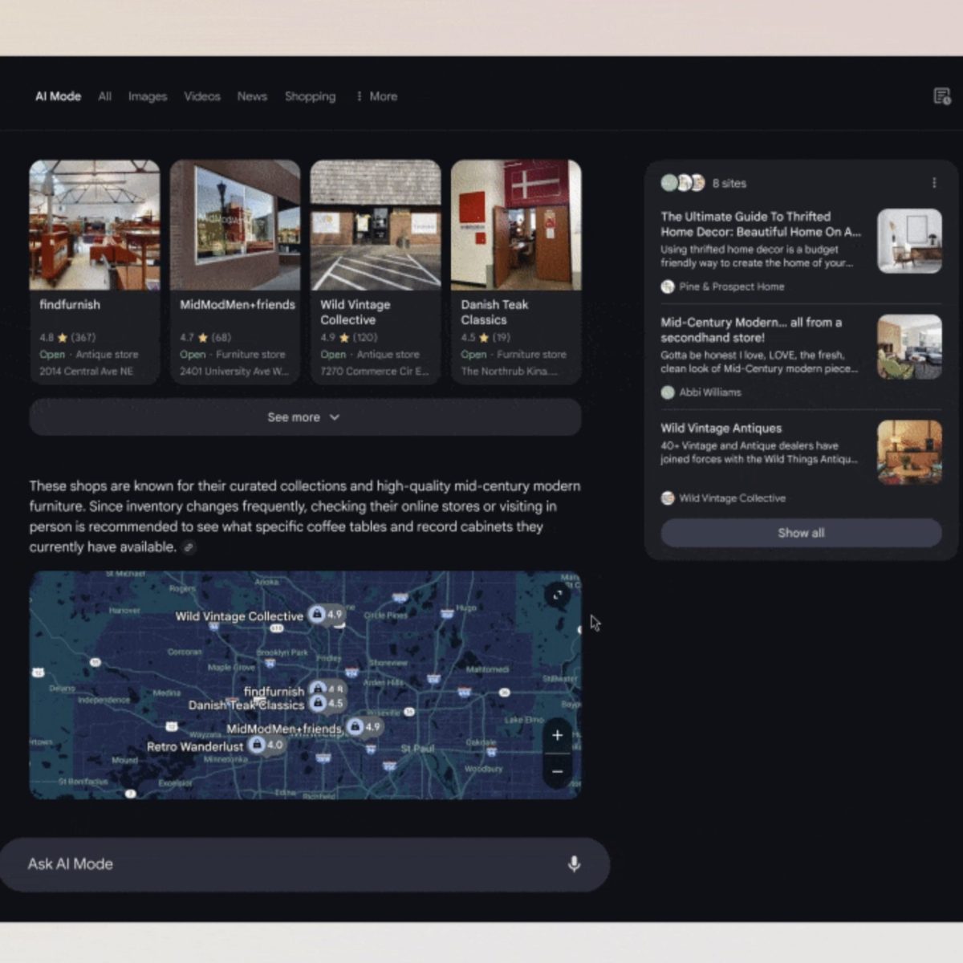Select the MidModMen+friends map pin
This screenshot has height=963, width=963.
click(x=364, y=727)
